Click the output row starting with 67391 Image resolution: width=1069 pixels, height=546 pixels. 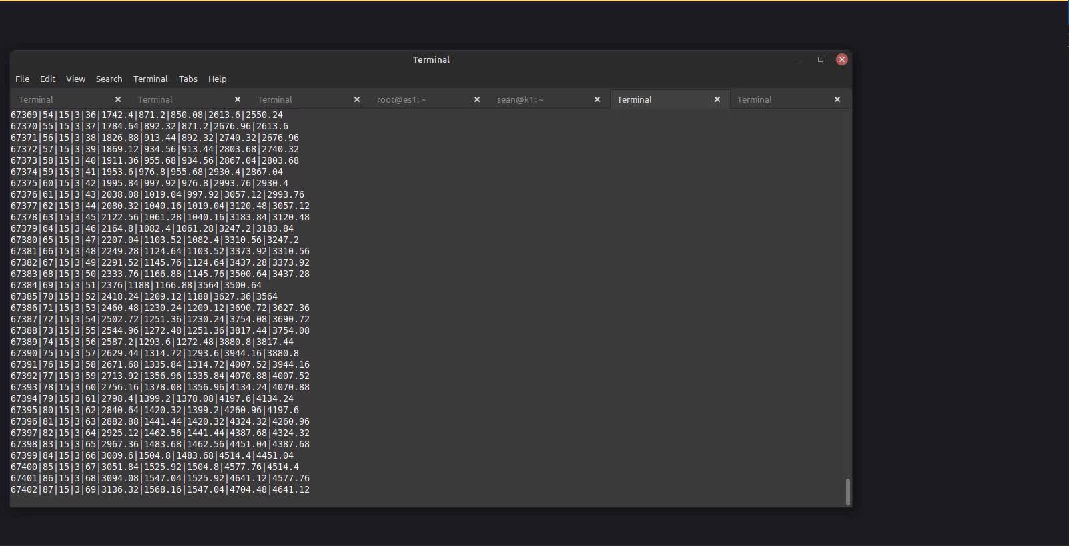(160, 364)
